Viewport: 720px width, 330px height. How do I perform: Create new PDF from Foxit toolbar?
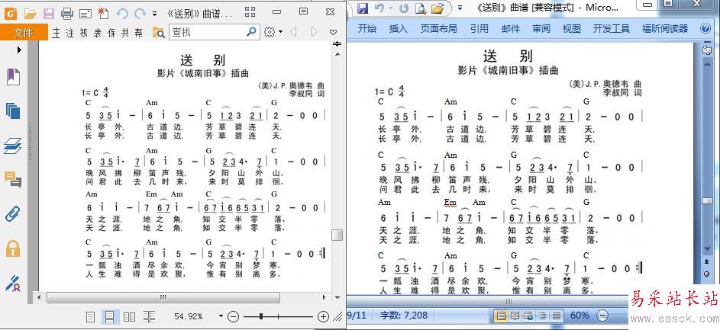pyautogui.click(x=103, y=13)
